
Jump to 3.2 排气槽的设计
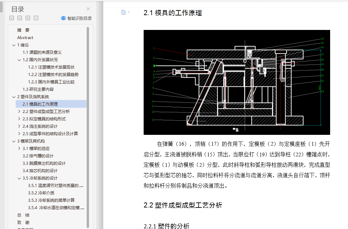38,156
